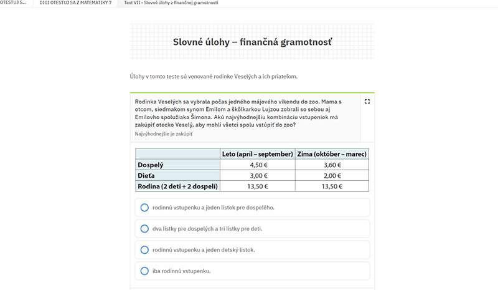Click row label 'Rodina (2 deti + 2 dospelí)'
Image resolution: width=498 pixels, height=290 pixels.
(178, 186)
